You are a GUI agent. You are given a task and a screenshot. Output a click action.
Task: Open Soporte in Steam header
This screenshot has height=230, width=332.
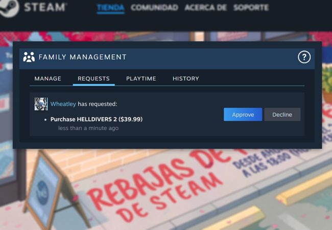click(x=251, y=8)
